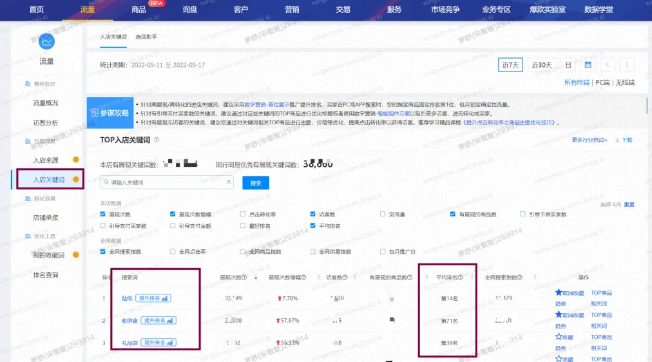Select the 近30天 period button

click(541, 65)
